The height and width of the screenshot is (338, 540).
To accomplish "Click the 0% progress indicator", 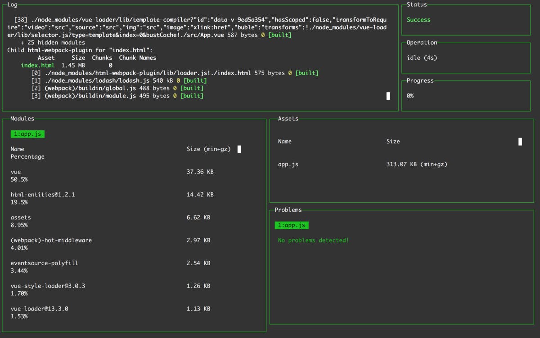I will click(x=410, y=96).
